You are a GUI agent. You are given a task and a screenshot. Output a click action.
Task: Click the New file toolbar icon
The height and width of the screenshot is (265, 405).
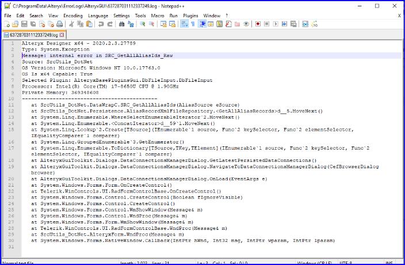click(x=7, y=24)
